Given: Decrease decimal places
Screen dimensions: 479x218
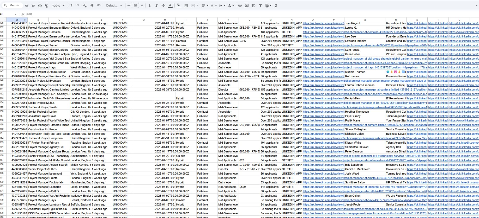Looking at the screenshot, I should [85, 5].
